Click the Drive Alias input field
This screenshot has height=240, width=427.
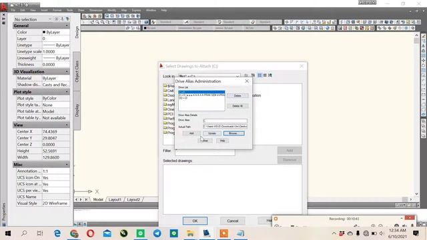click(225, 121)
